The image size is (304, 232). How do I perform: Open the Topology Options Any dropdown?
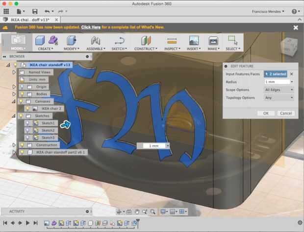coord(279,98)
